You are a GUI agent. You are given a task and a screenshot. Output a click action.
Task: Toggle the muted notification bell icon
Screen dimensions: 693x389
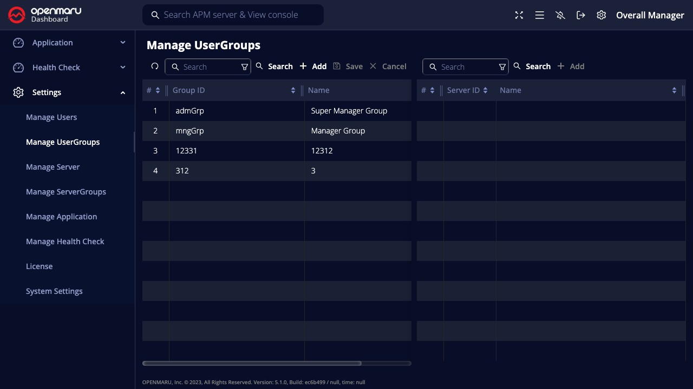[560, 15]
